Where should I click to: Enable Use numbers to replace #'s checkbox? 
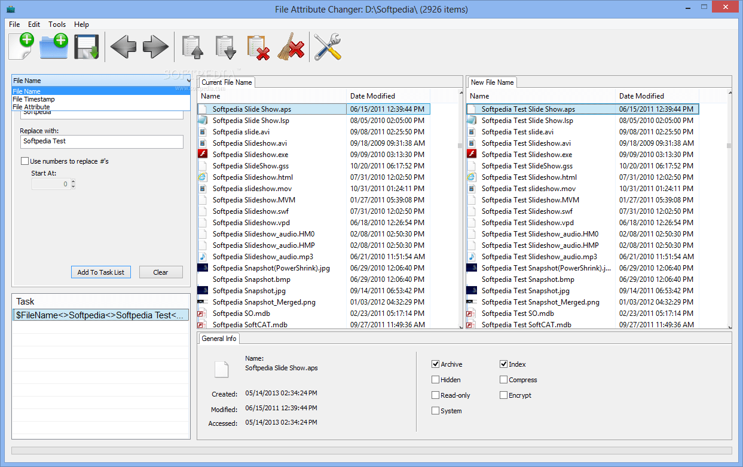pos(25,161)
